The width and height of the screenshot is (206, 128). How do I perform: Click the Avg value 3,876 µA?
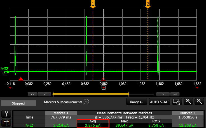point(93,125)
